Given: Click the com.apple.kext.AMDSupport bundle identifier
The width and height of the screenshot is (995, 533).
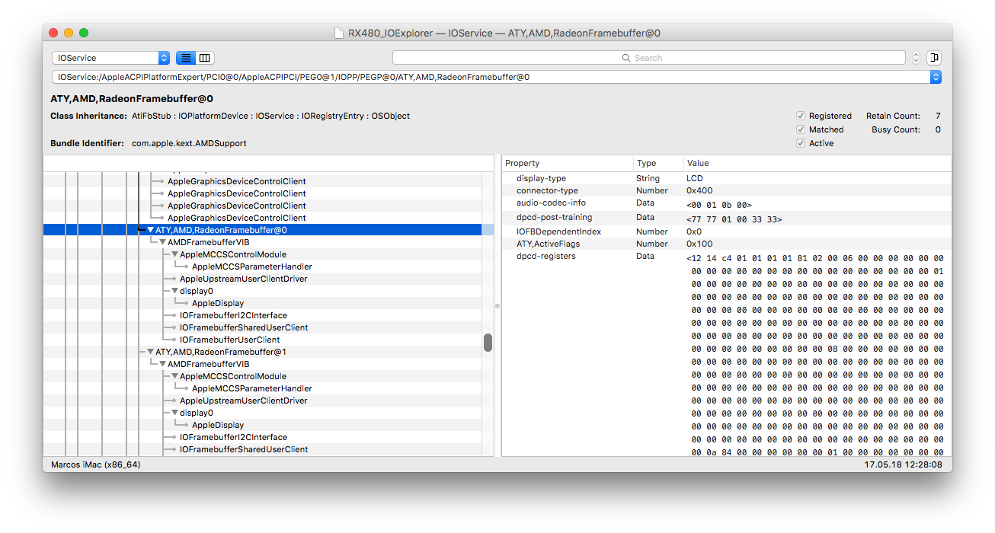Looking at the screenshot, I should click(189, 143).
